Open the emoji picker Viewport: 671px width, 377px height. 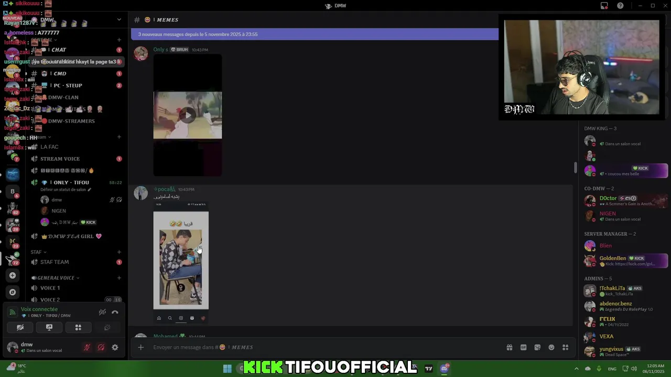point(551,347)
